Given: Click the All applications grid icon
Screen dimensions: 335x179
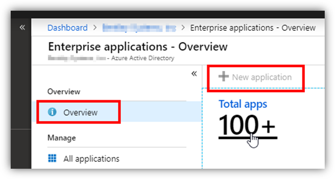Looking at the screenshot, I should 52,158.
